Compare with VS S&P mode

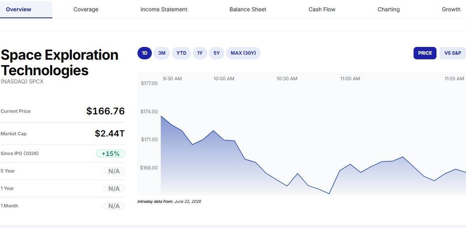pyautogui.click(x=453, y=53)
